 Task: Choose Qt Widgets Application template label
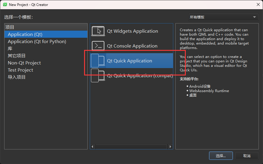click(132, 31)
